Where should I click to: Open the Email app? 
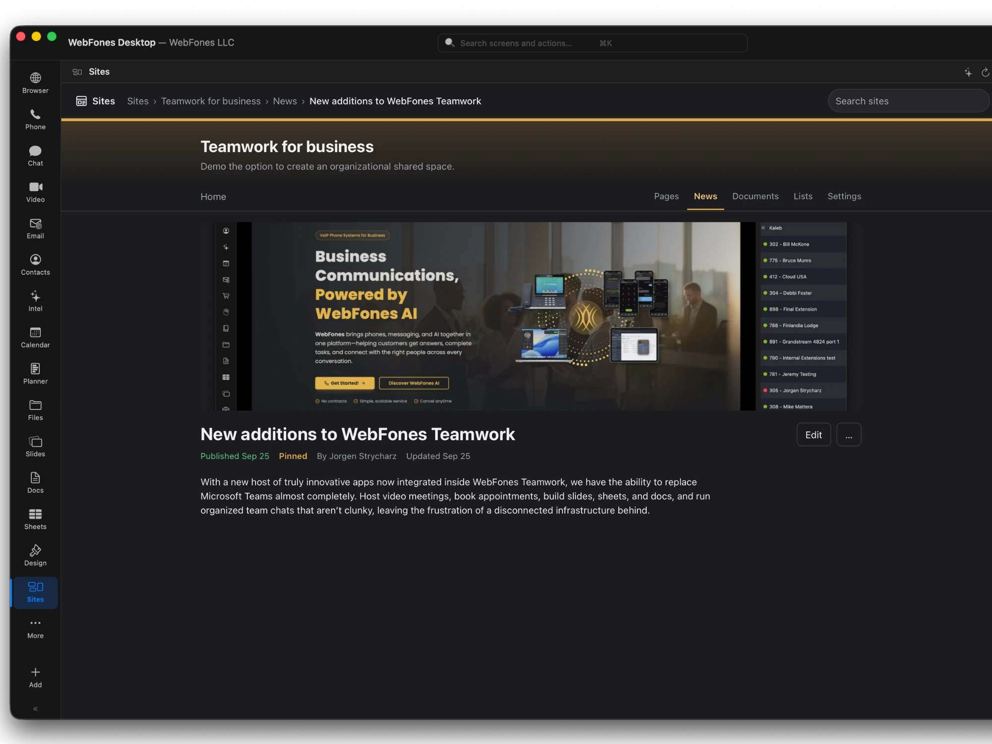pyautogui.click(x=35, y=229)
